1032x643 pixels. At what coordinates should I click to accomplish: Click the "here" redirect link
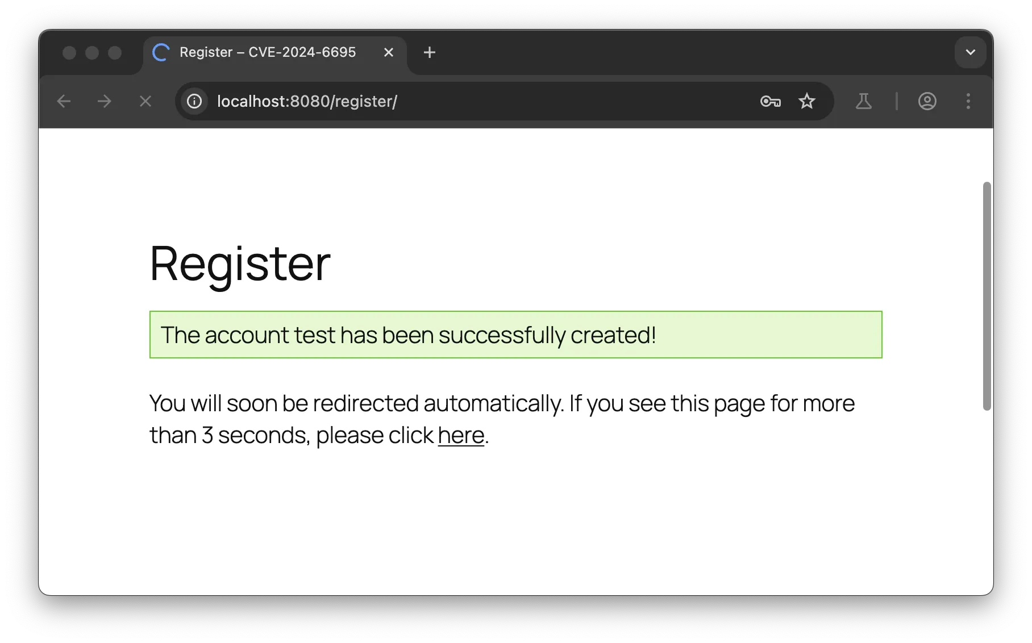tap(461, 436)
